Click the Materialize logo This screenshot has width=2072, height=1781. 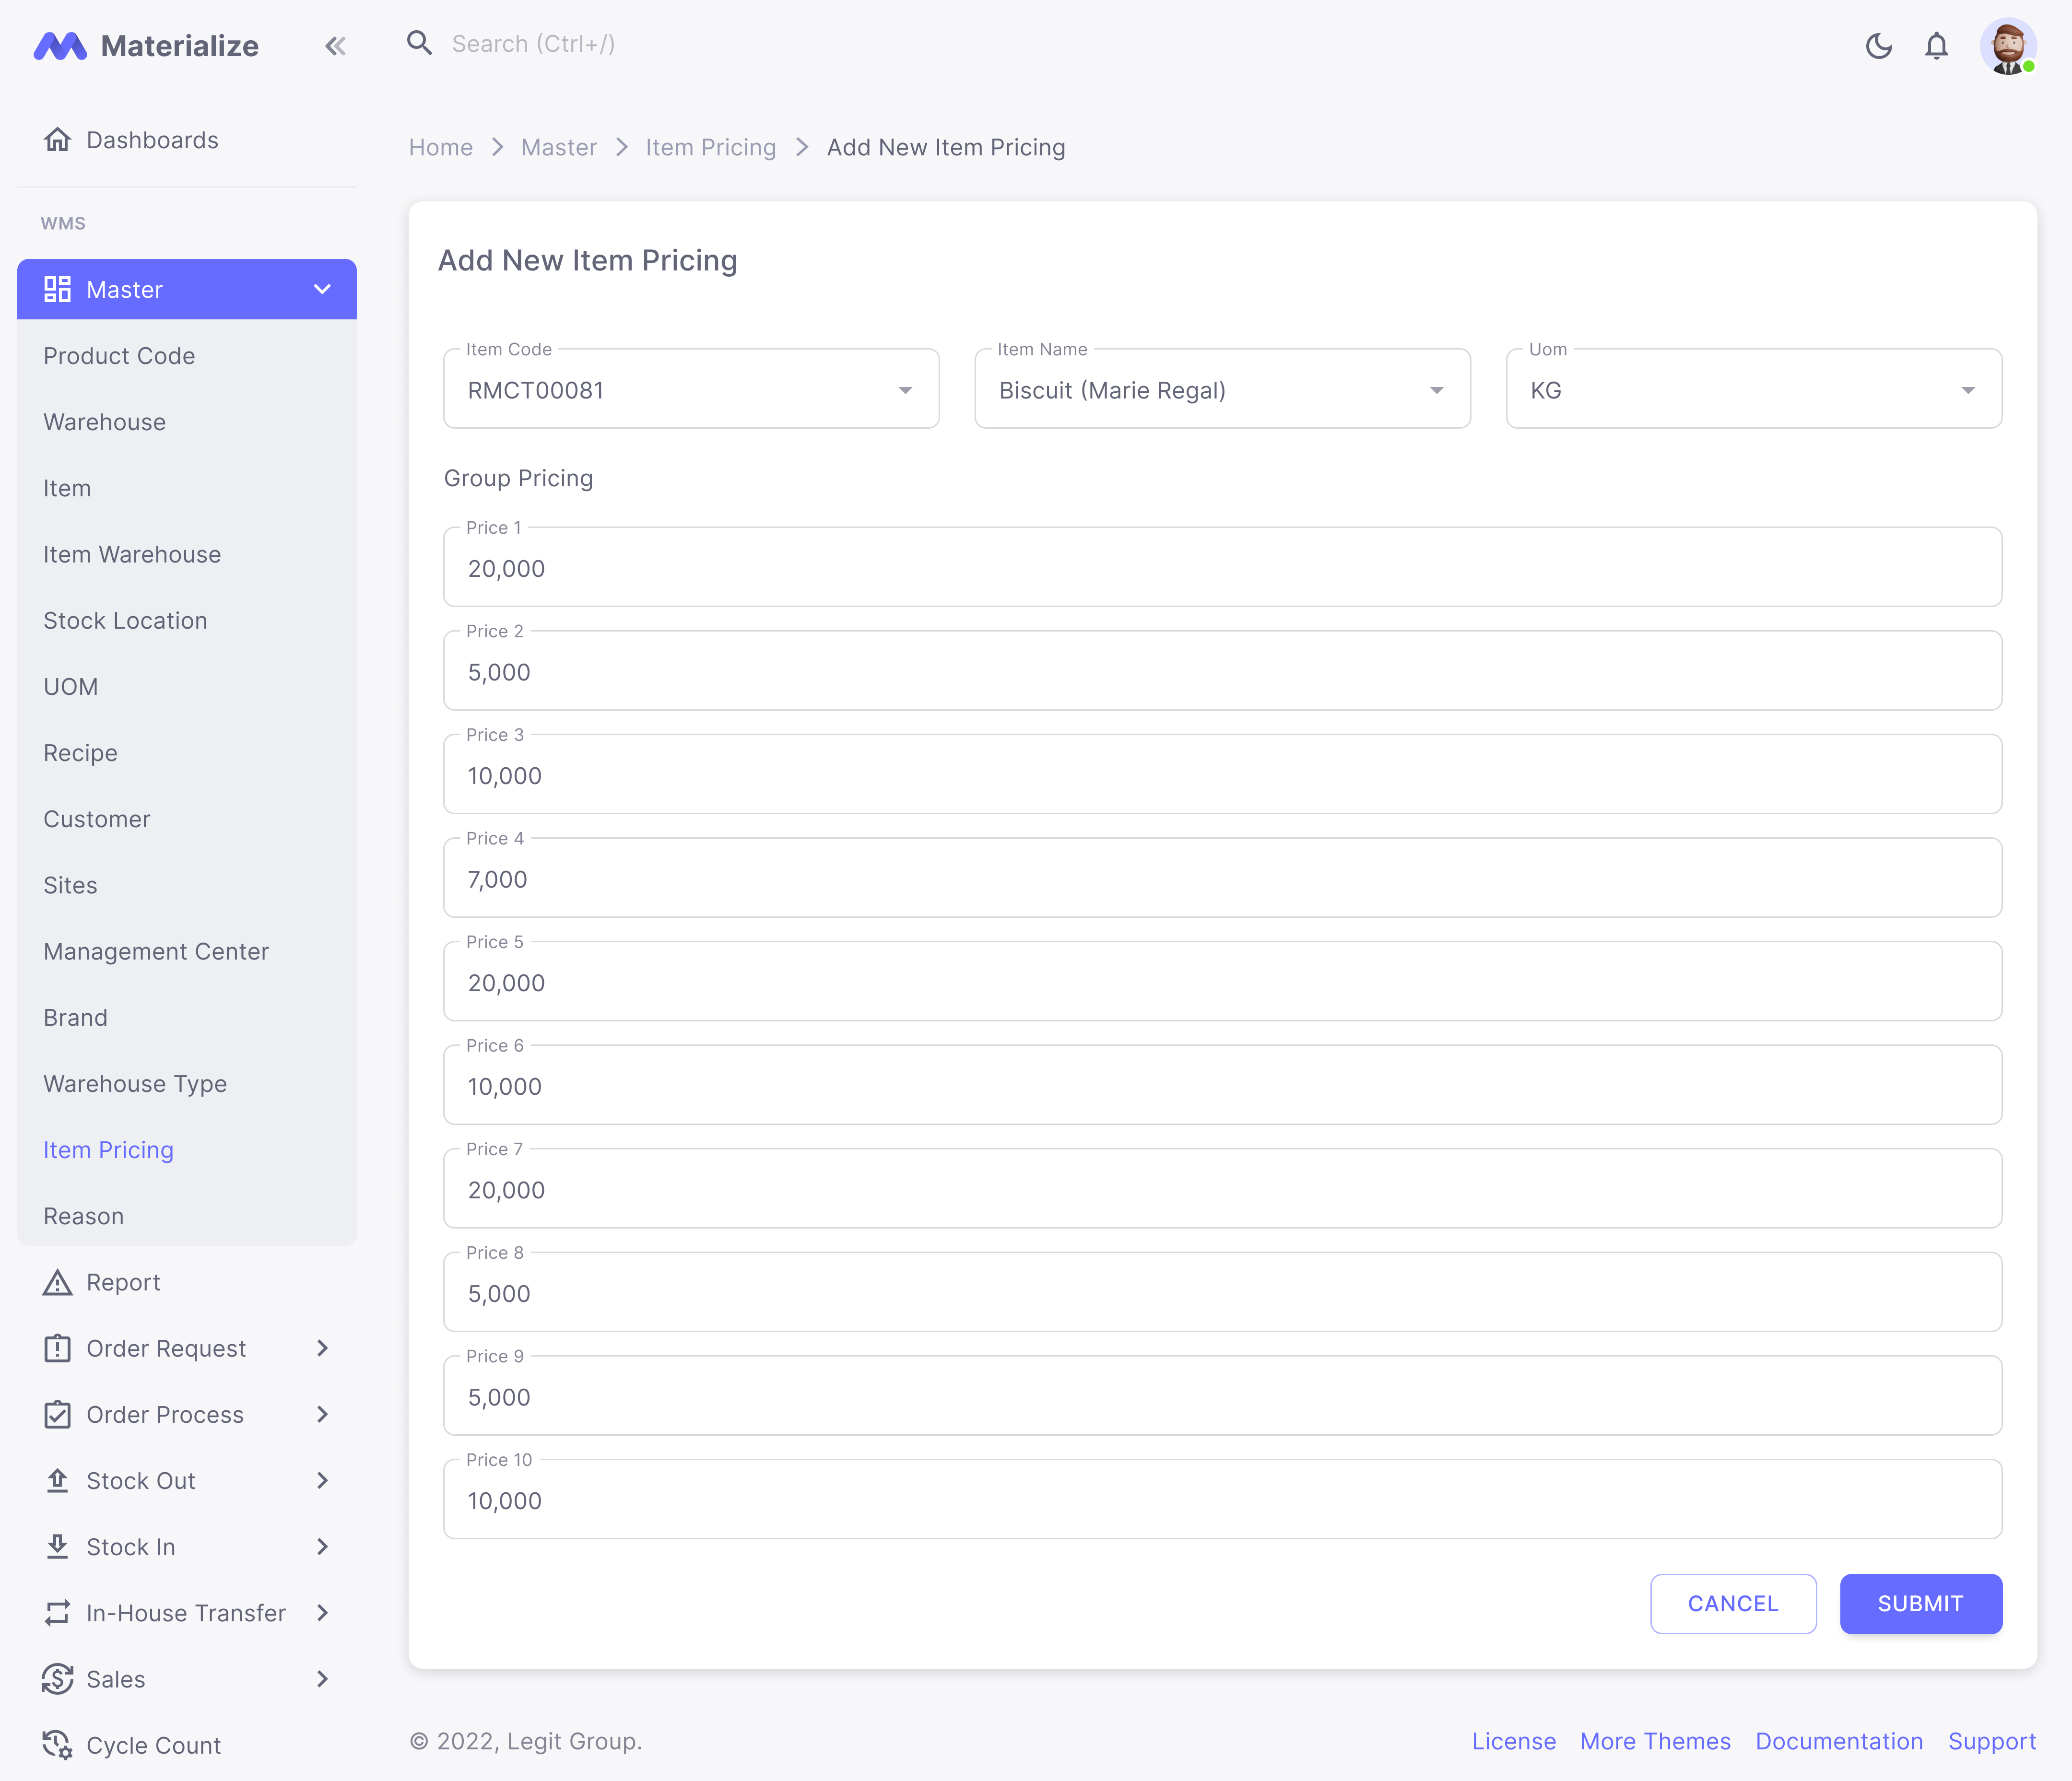tap(146, 46)
